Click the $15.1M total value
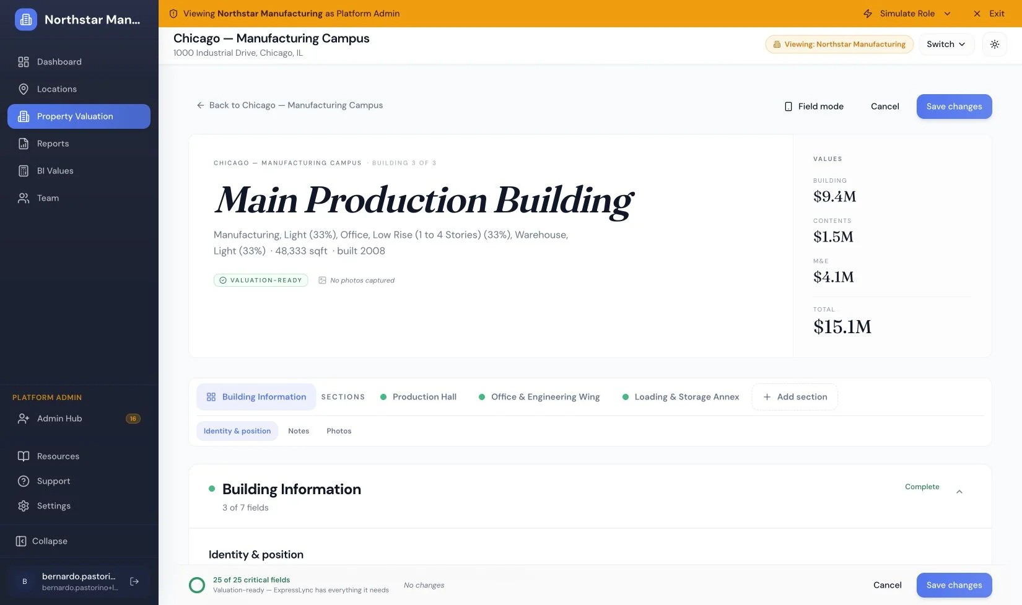 842,326
